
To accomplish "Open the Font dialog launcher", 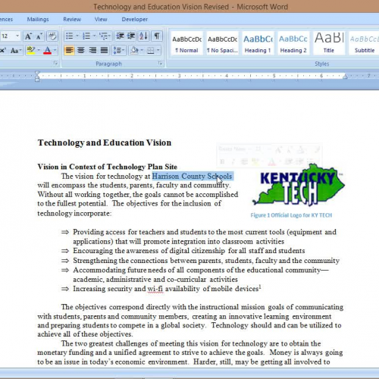I will tap(55, 63).
